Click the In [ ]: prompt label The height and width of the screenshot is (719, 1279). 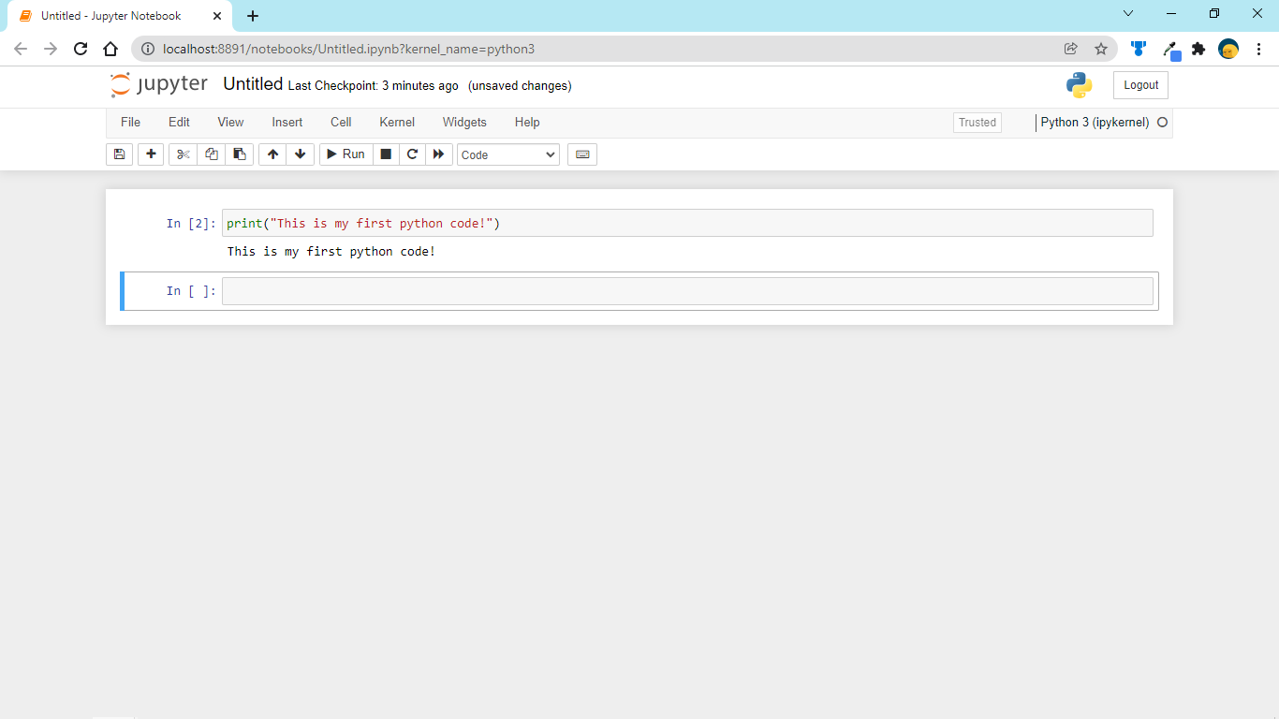tap(191, 291)
